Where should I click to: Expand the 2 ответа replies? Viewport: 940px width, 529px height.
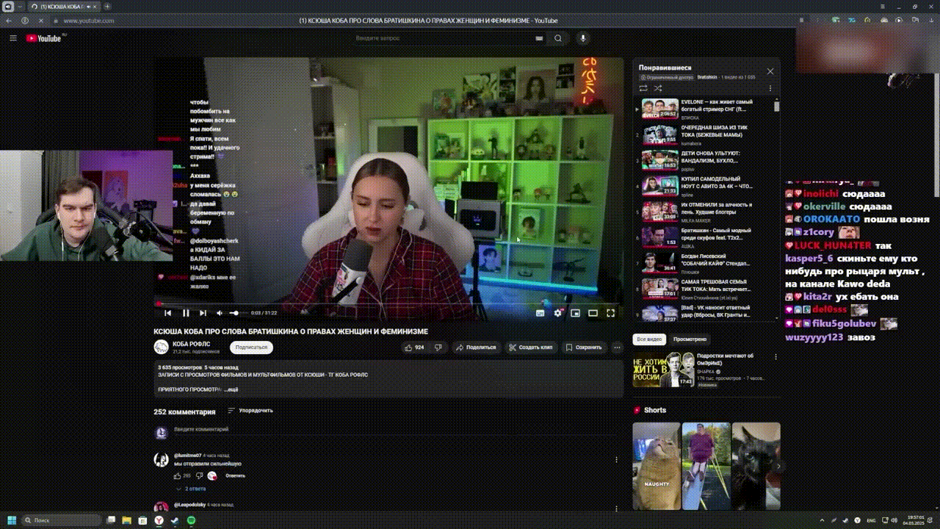coord(191,489)
